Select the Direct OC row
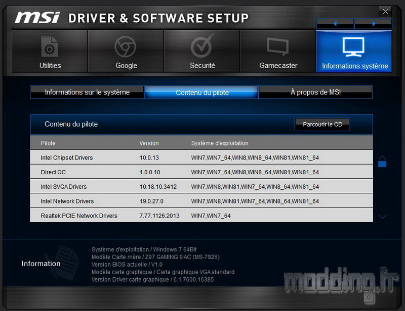 (201, 172)
